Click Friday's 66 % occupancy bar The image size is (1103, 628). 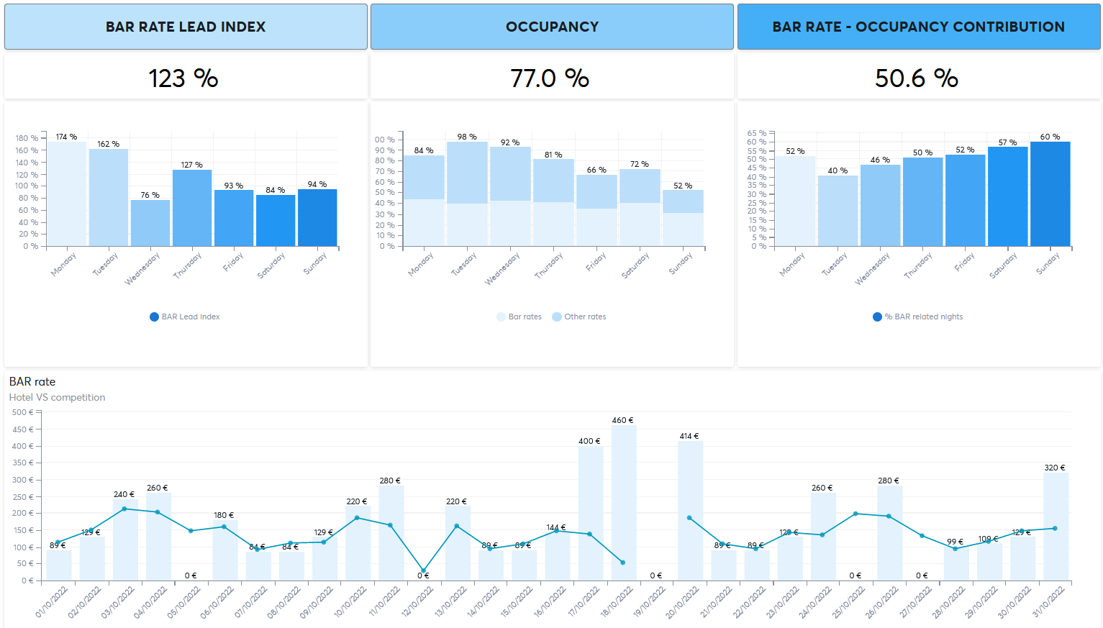(x=596, y=210)
